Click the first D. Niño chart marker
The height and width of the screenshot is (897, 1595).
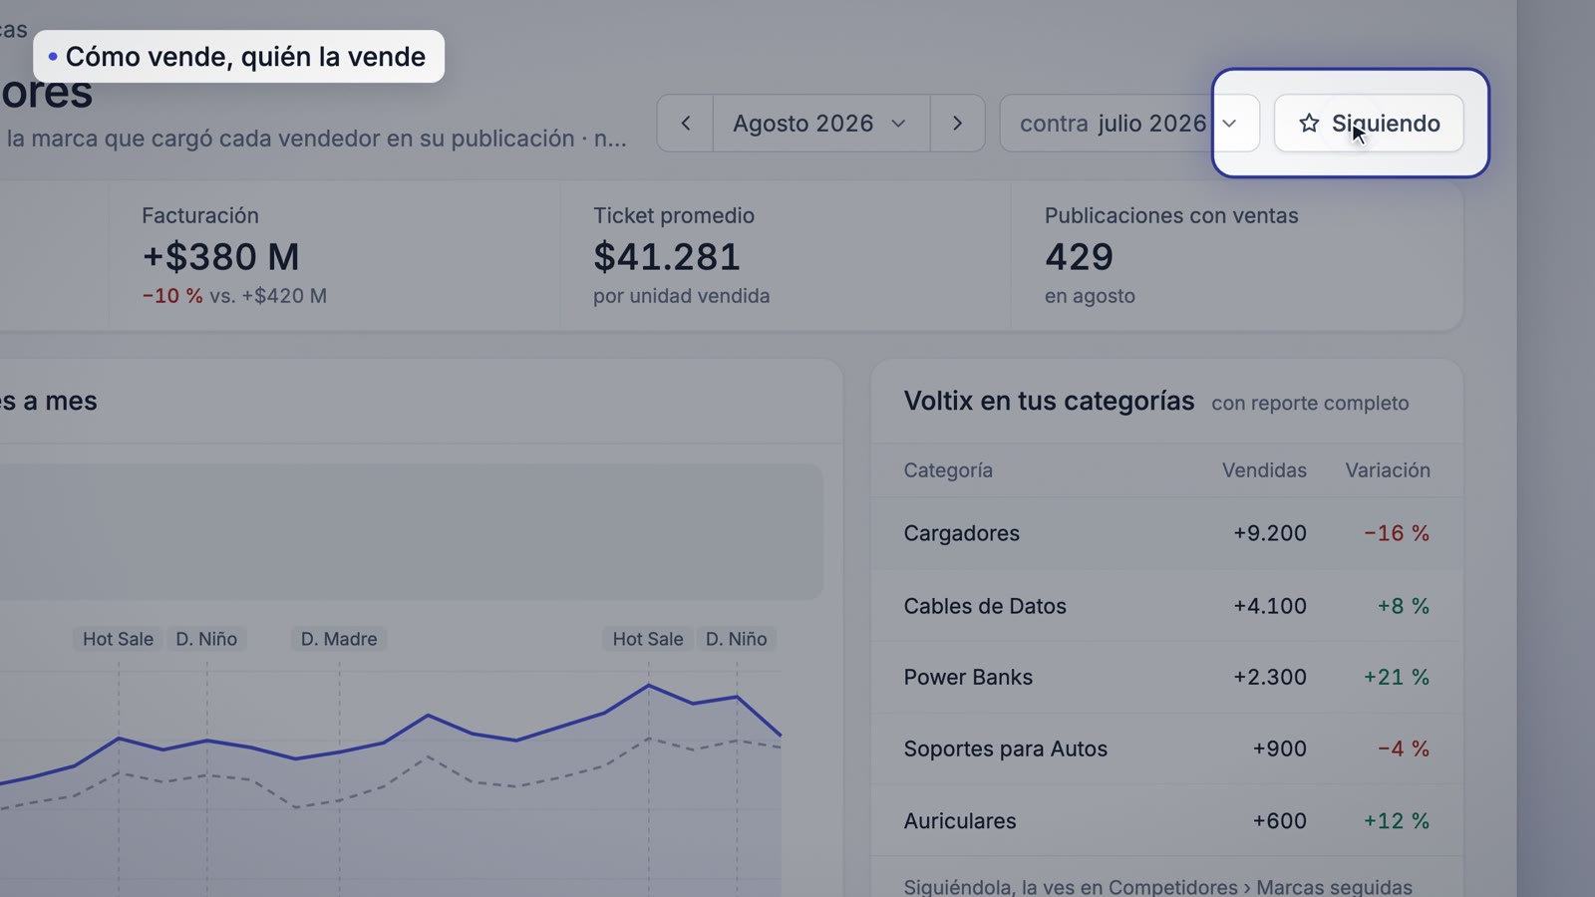206,639
